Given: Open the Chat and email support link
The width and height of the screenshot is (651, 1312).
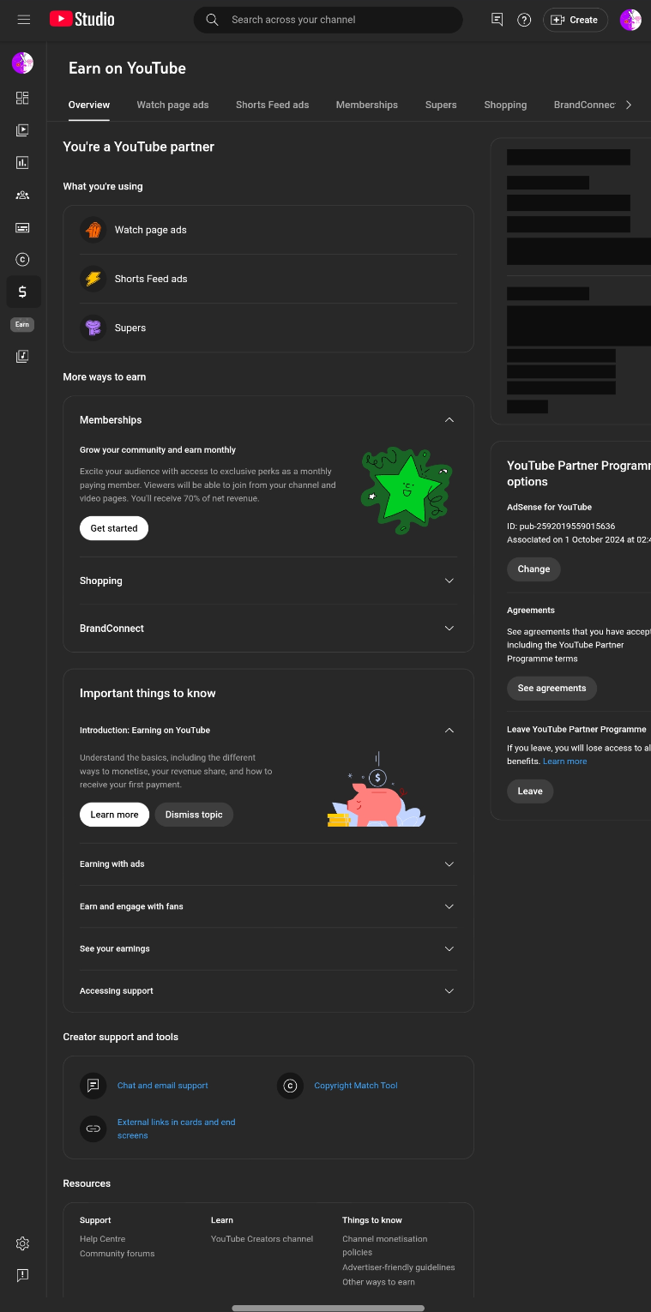Looking at the screenshot, I should pos(163,1086).
